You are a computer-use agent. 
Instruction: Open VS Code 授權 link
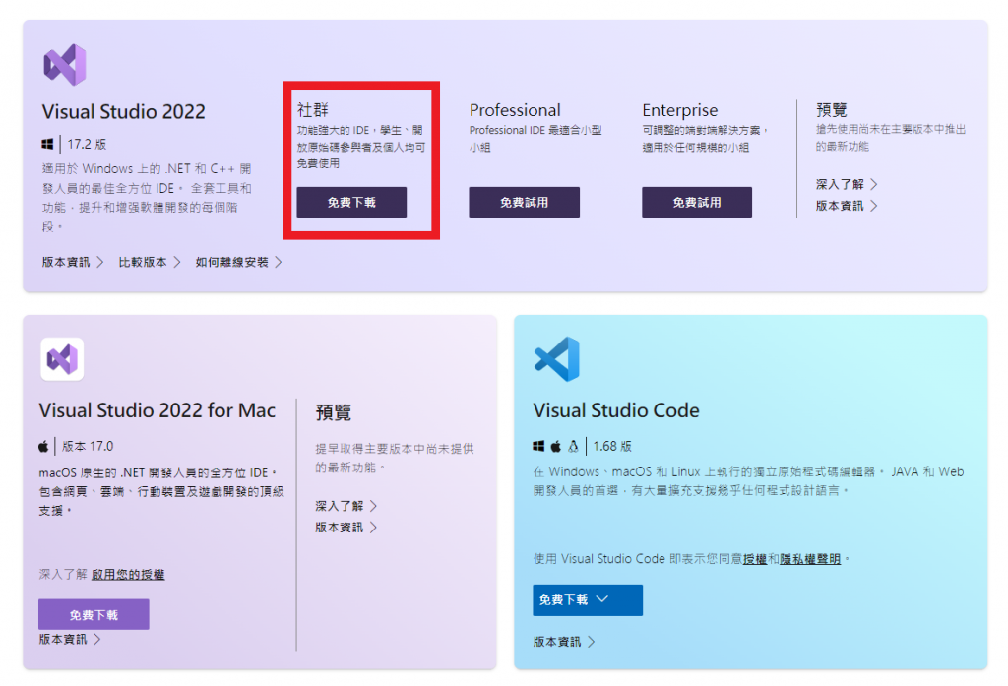pos(755,559)
